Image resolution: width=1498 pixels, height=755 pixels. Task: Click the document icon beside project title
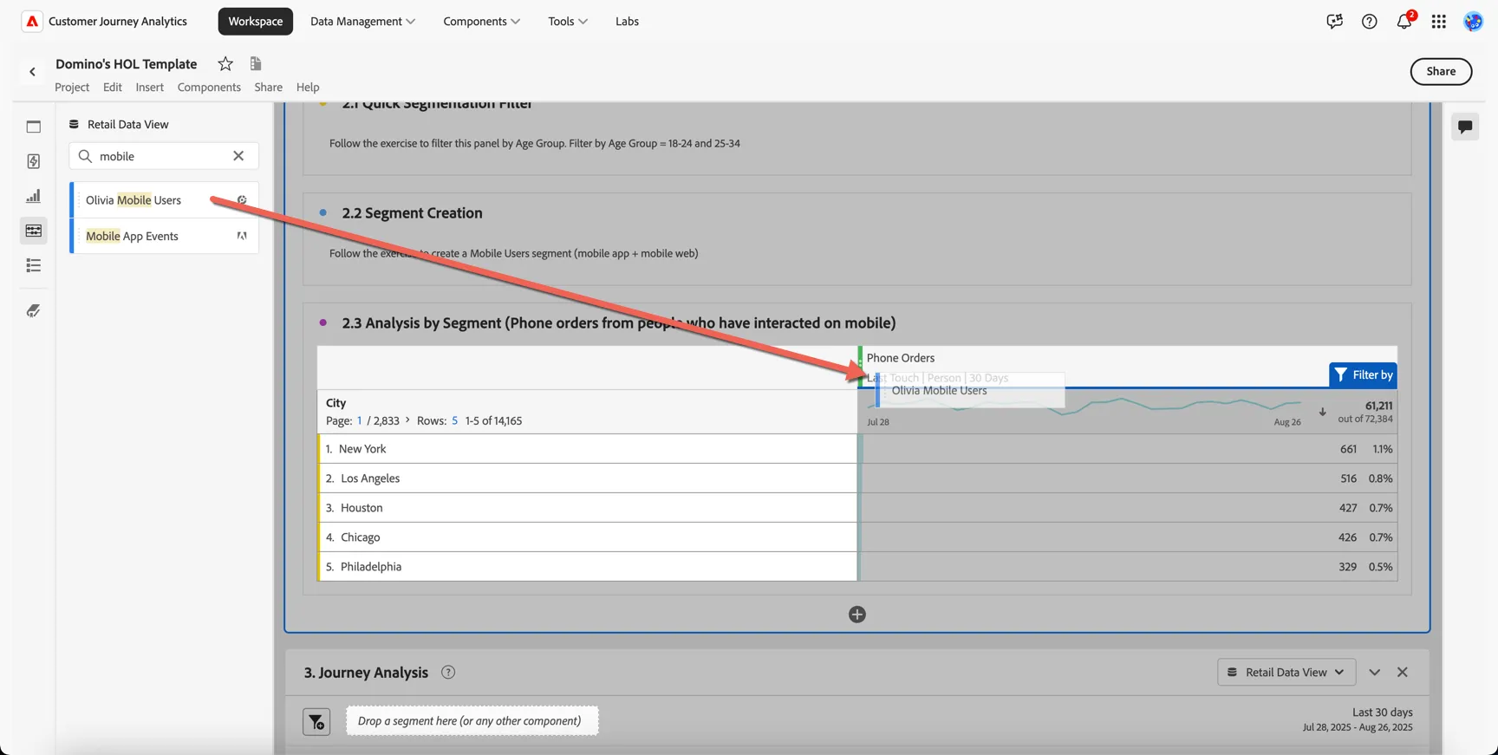coord(256,63)
